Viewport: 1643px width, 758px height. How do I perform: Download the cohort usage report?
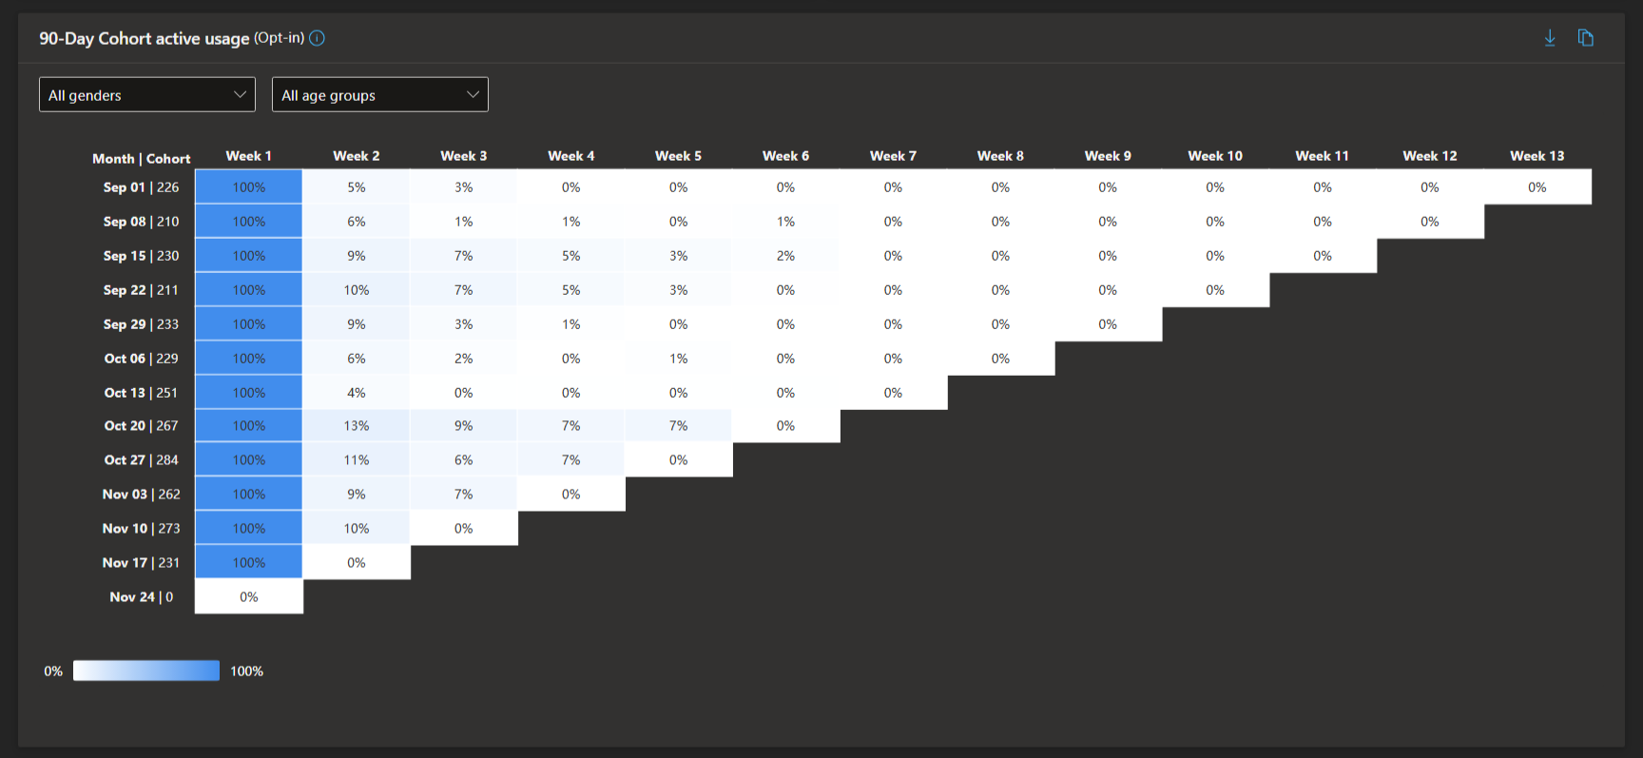coord(1550,38)
